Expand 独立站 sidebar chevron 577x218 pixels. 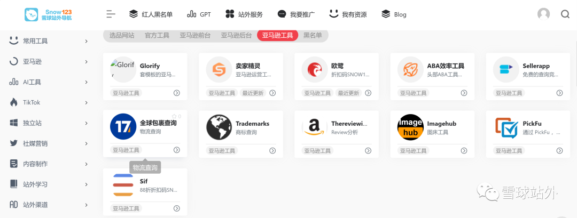click(x=86, y=123)
